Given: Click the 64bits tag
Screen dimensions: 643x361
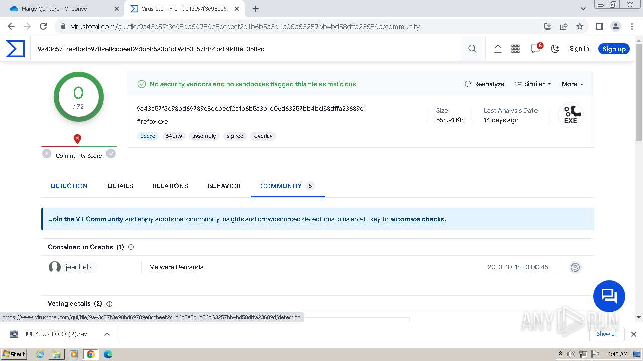Looking at the screenshot, I should [x=174, y=136].
